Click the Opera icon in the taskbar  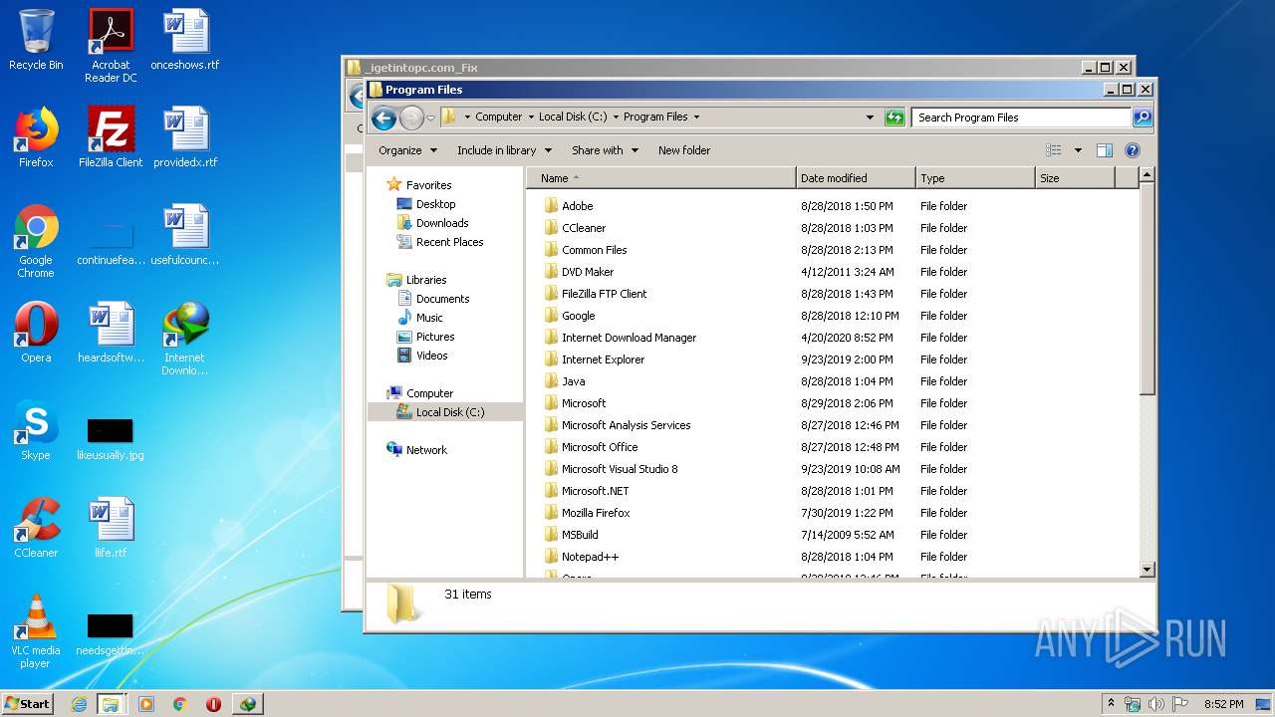(x=213, y=704)
